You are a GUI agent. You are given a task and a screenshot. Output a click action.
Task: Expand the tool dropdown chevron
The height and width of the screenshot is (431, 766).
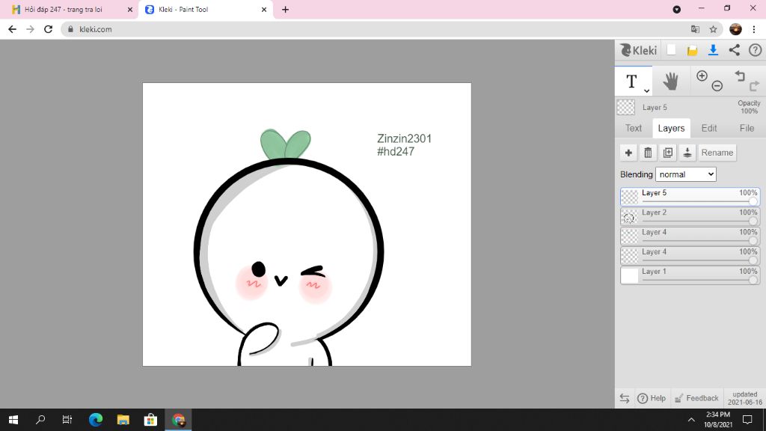646,91
